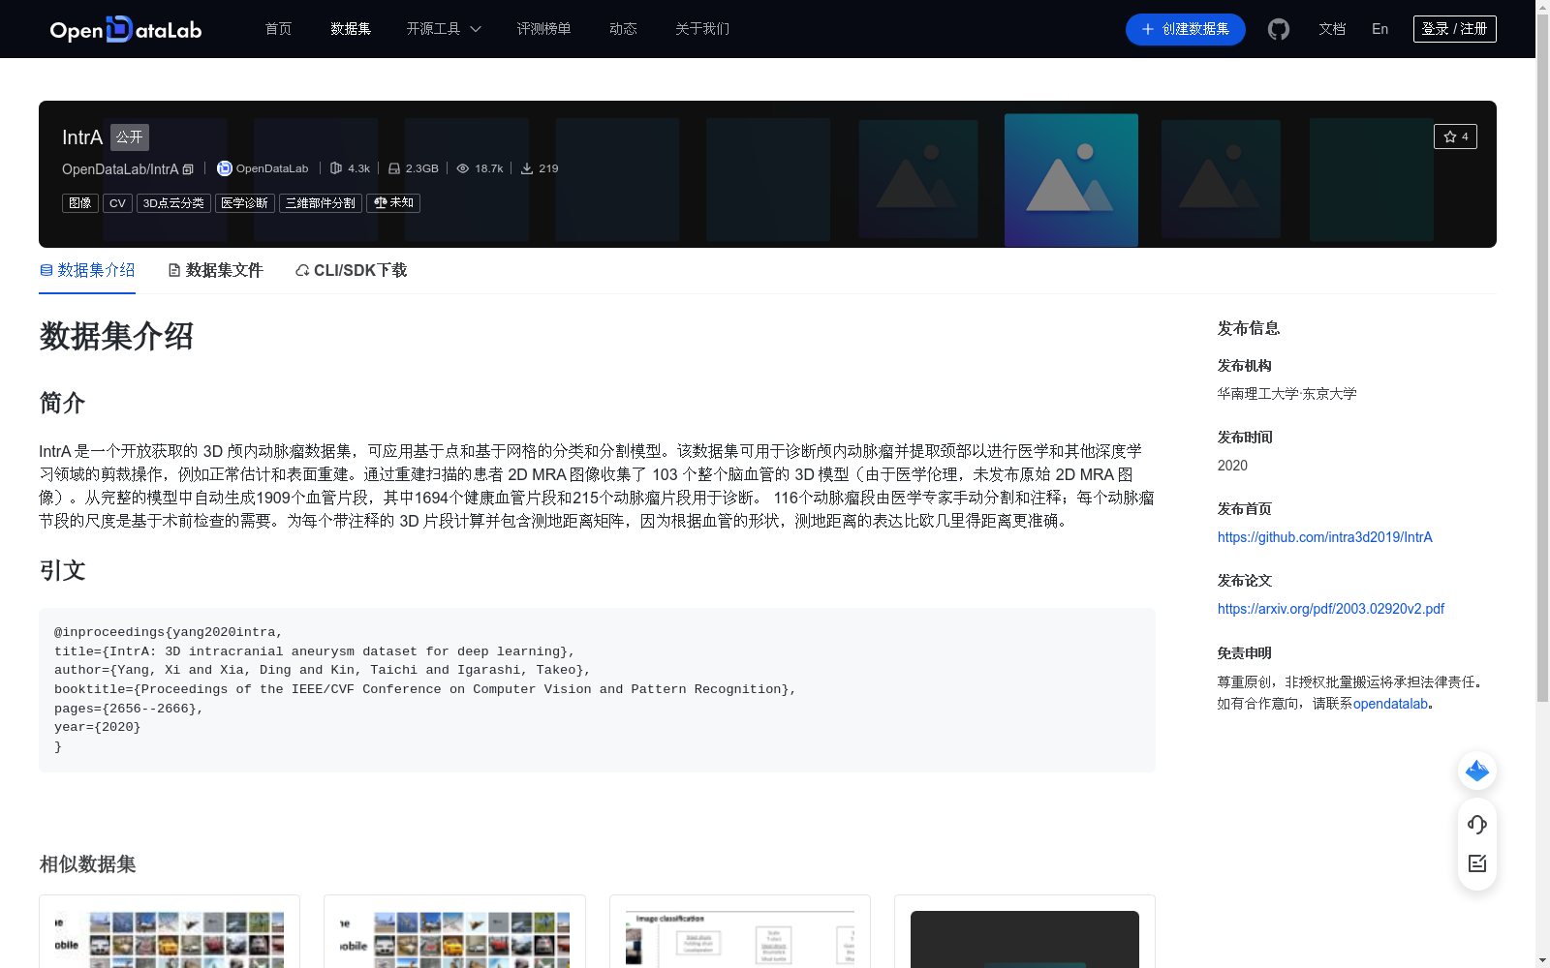Open the first similar dataset card
The width and height of the screenshot is (1550, 968).
pos(170,931)
